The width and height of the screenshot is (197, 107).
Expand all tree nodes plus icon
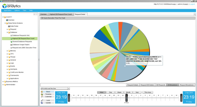(34, 14)
